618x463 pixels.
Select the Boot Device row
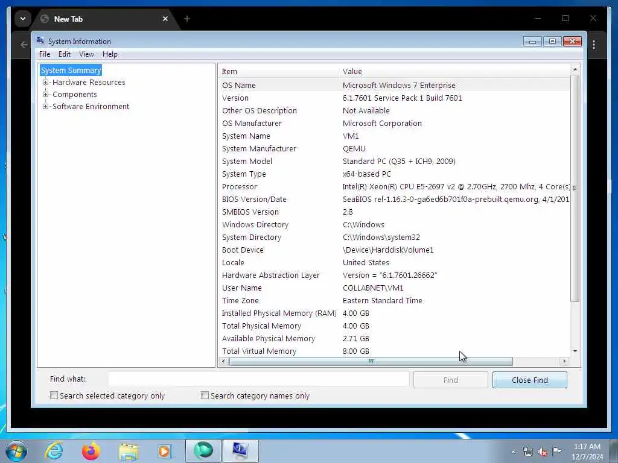(394, 250)
